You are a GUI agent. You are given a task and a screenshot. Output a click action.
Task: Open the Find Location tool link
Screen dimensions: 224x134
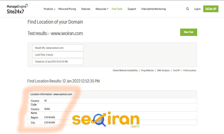pos(190,70)
